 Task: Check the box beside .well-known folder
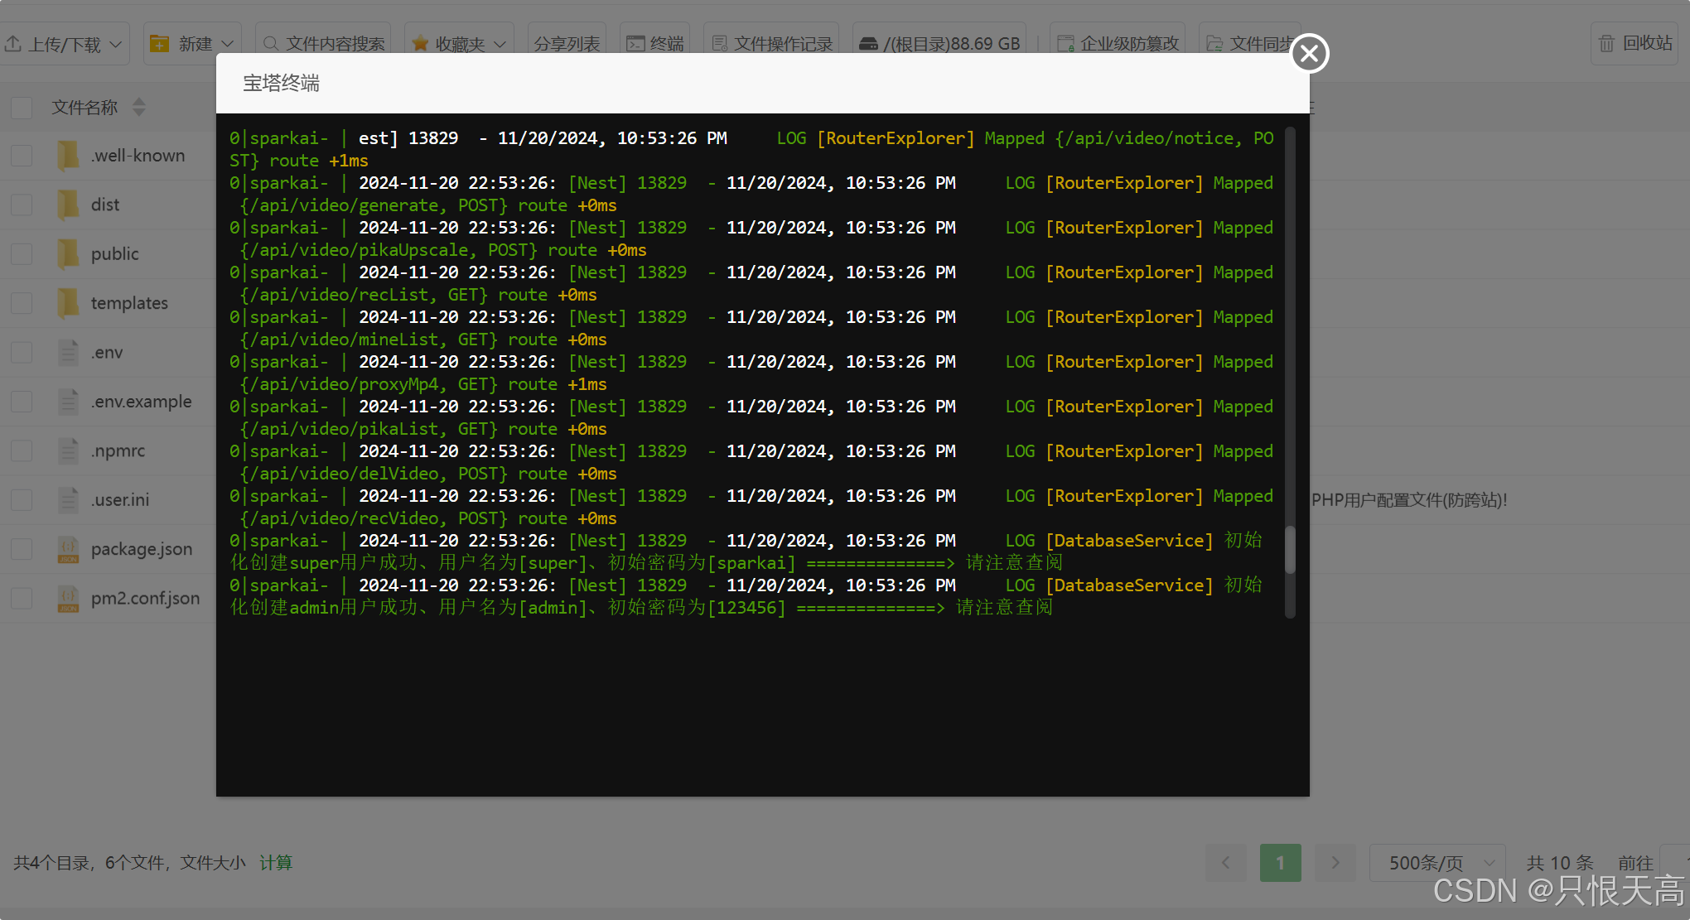coord(22,156)
